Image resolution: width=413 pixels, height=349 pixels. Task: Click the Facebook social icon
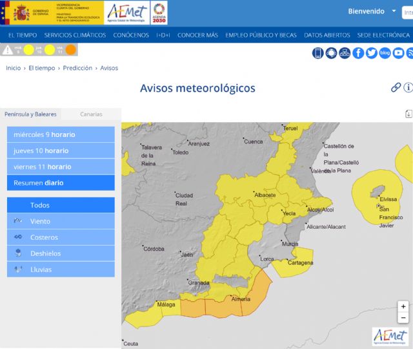(x=358, y=53)
